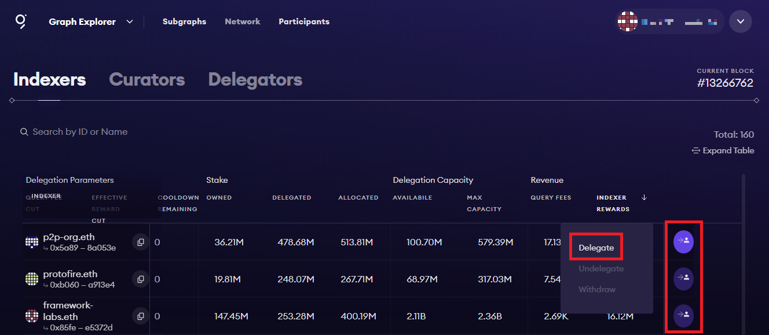Switch to the Curators tab
The height and width of the screenshot is (335, 769).
click(x=147, y=79)
